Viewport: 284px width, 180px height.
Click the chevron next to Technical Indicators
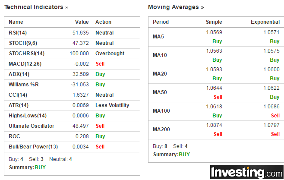(67, 8)
